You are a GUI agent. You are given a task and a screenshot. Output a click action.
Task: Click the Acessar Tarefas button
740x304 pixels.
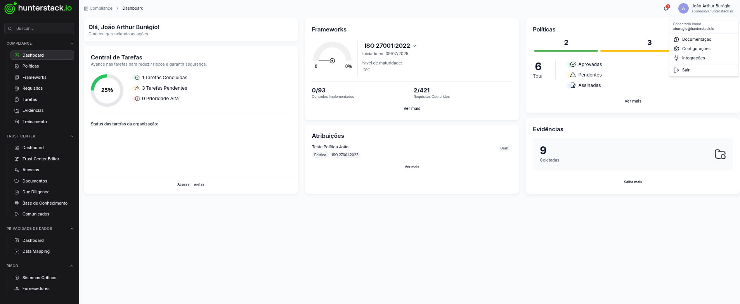pyautogui.click(x=191, y=184)
